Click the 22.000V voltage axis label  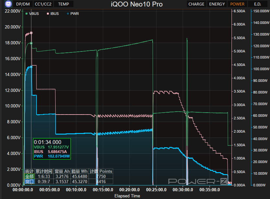(13, 11)
